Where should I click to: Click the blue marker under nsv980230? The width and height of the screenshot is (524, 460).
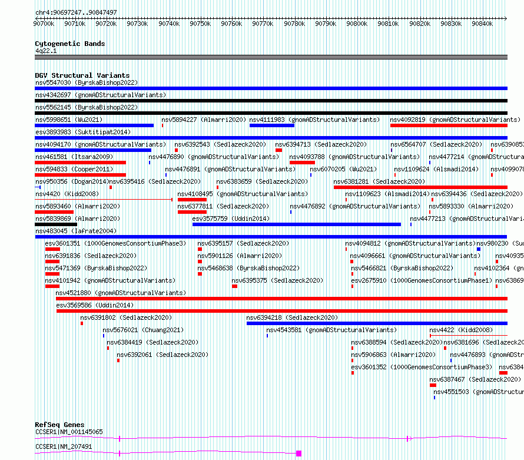click(x=479, y=249)
